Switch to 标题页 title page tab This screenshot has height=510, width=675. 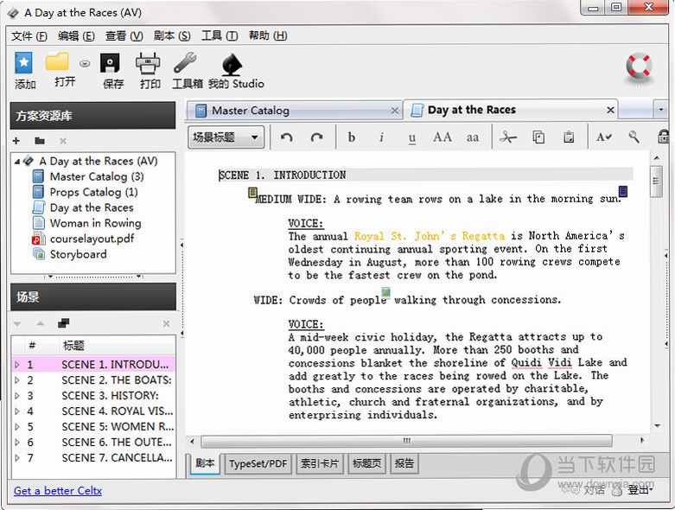(x=366, y=463)
